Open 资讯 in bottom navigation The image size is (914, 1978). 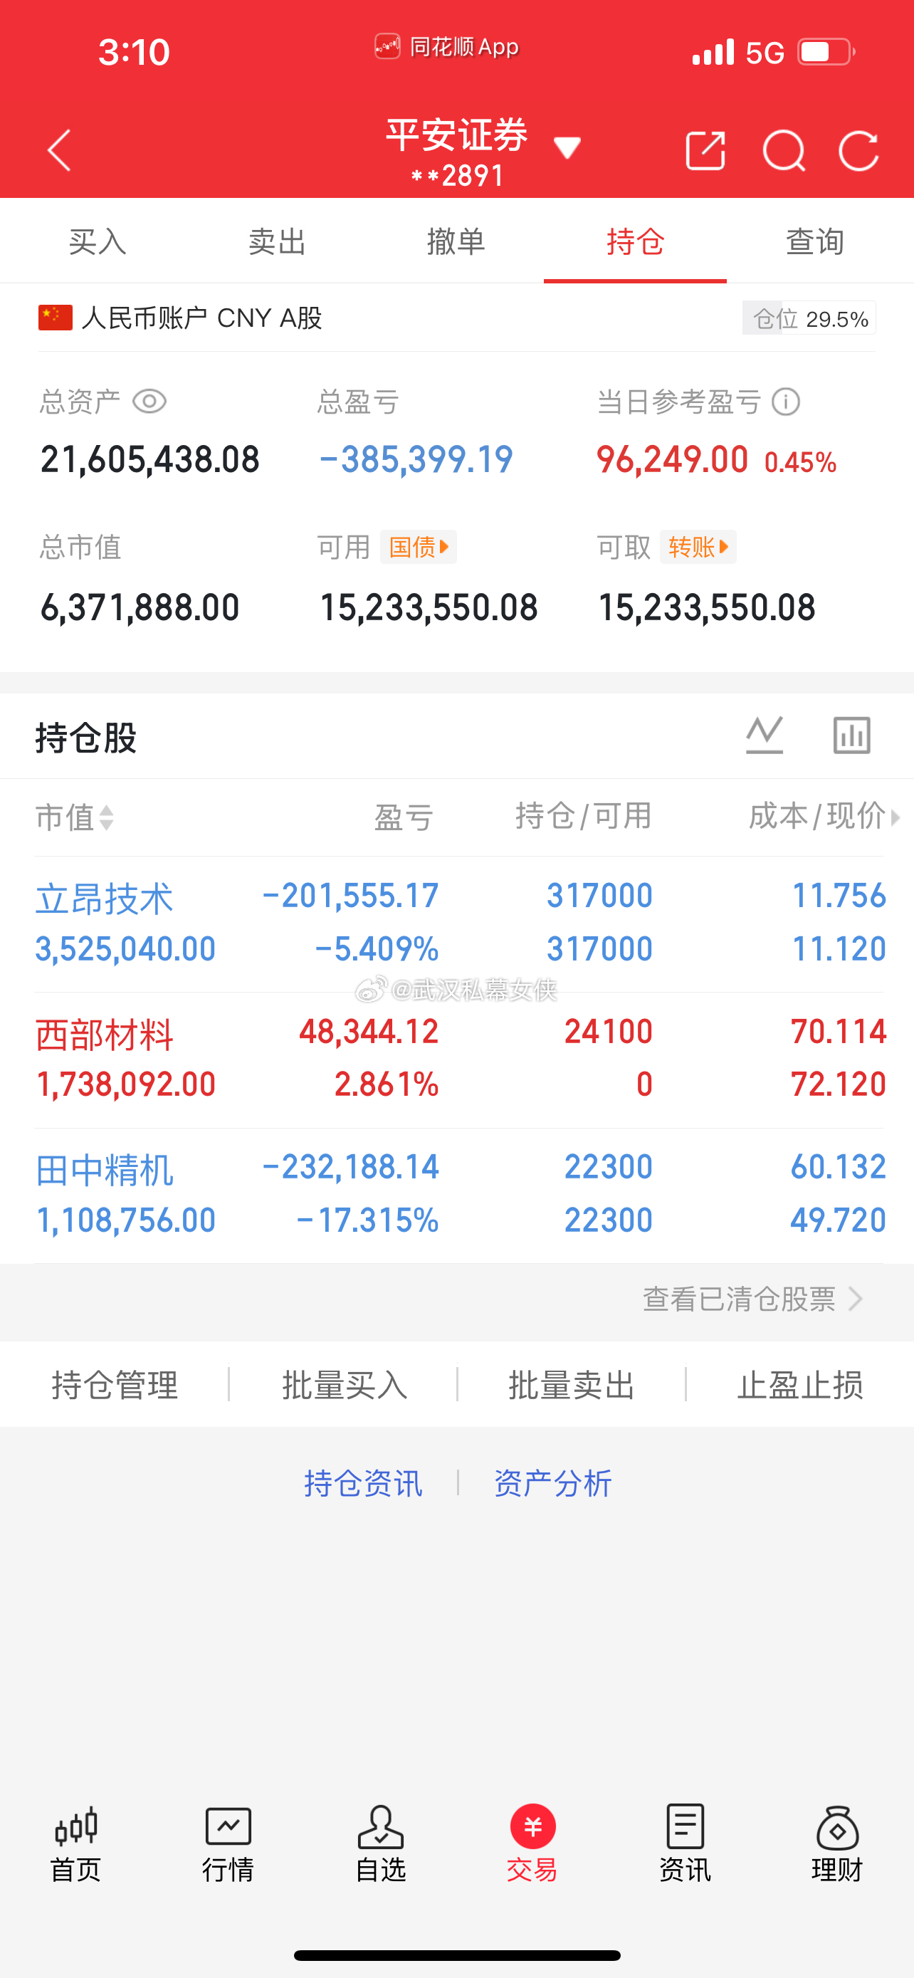[685, 1843]
